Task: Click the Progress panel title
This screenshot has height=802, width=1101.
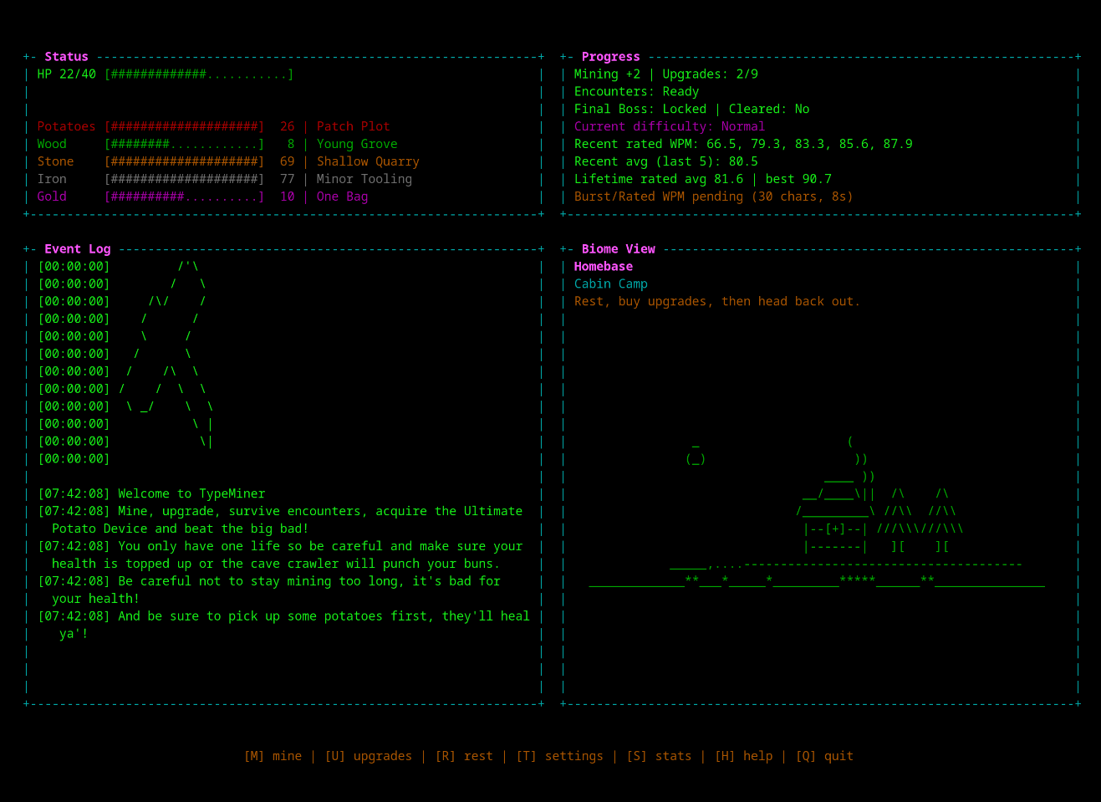Action: tap(610, 57)
